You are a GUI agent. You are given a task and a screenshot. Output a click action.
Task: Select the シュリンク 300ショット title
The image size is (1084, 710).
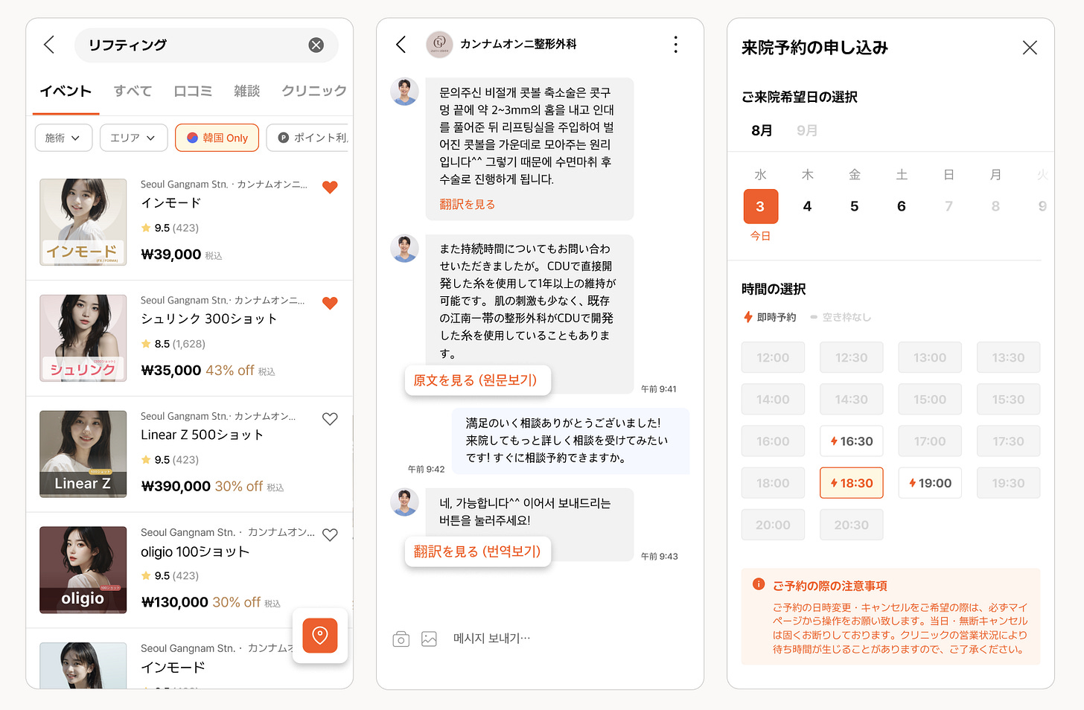pos(209,319)
